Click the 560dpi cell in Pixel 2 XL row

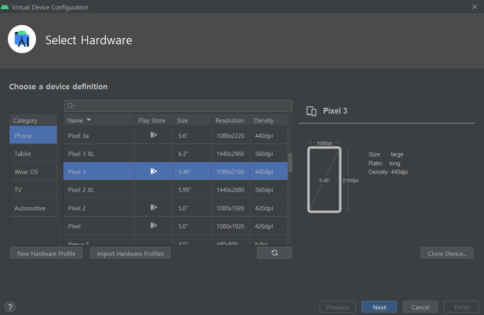click(x=269, y=190)
